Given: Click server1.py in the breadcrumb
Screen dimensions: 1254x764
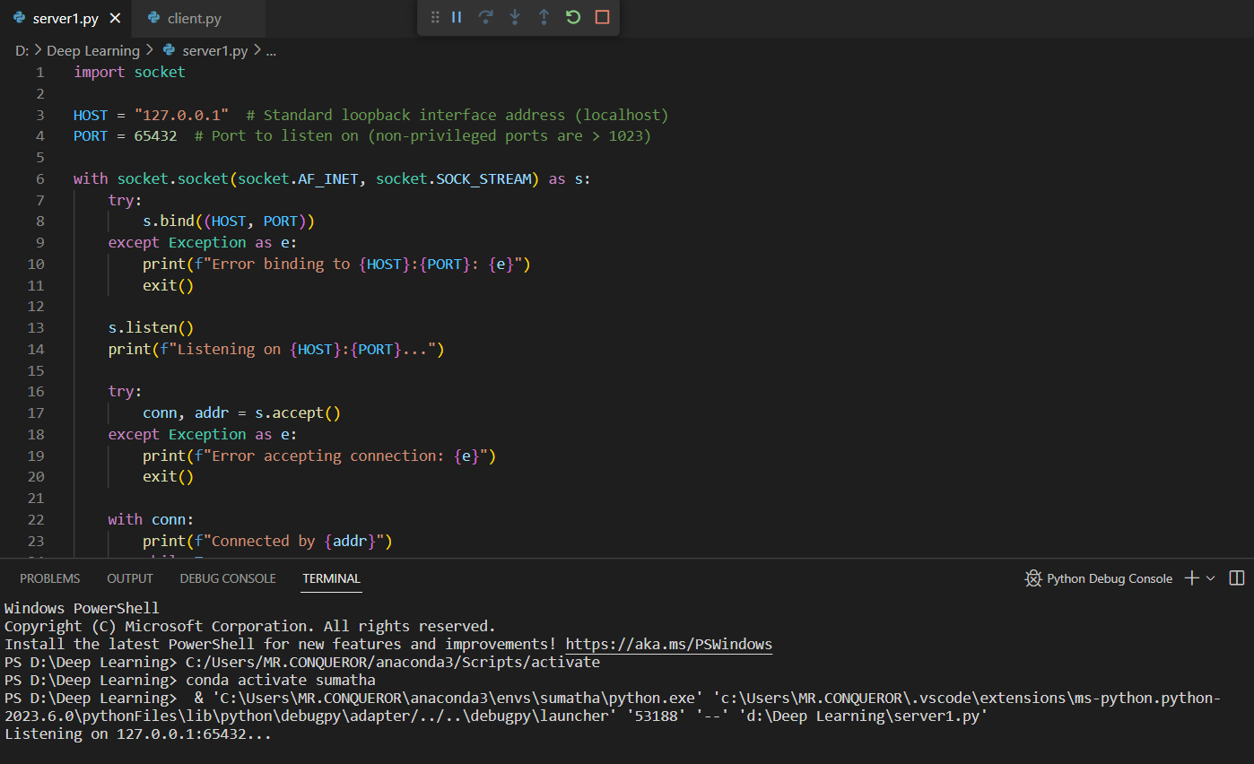Looking at the screenshot, I should (214, 50).
